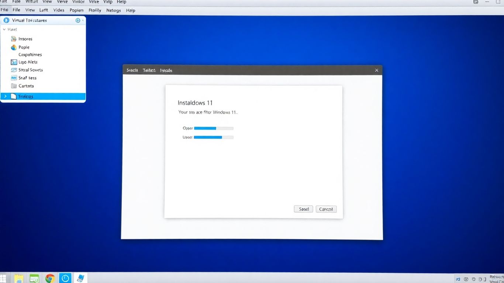Switch to the Tailtet tab
504x283 pixels.
(149, 70)
